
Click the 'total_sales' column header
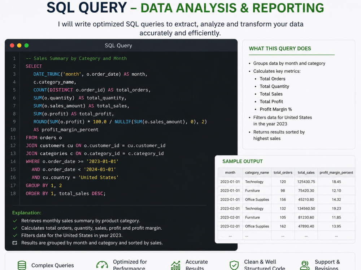(x=306, y=172)
